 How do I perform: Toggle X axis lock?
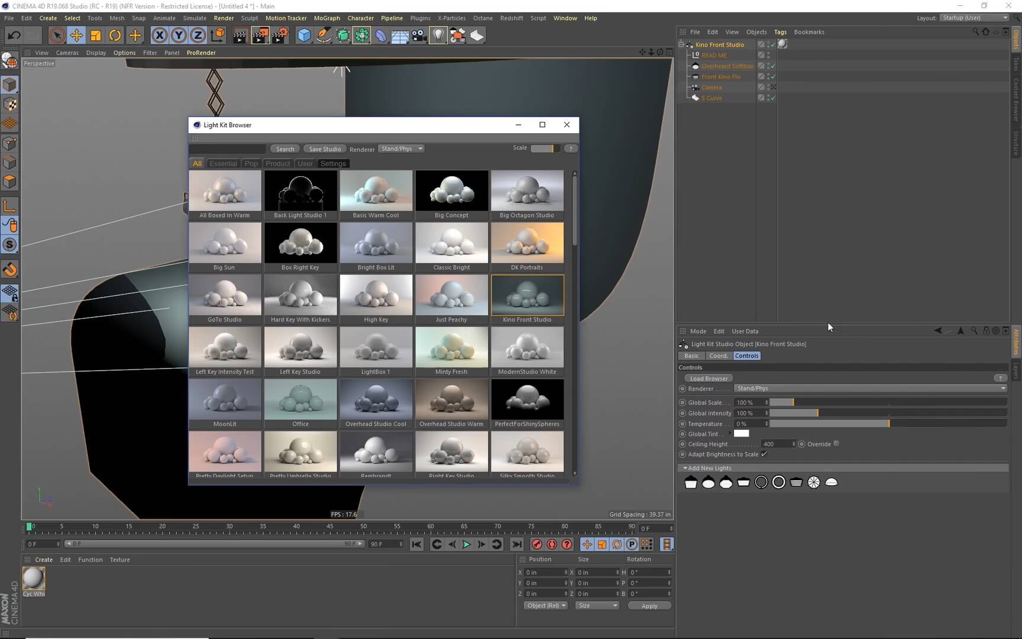159,35
